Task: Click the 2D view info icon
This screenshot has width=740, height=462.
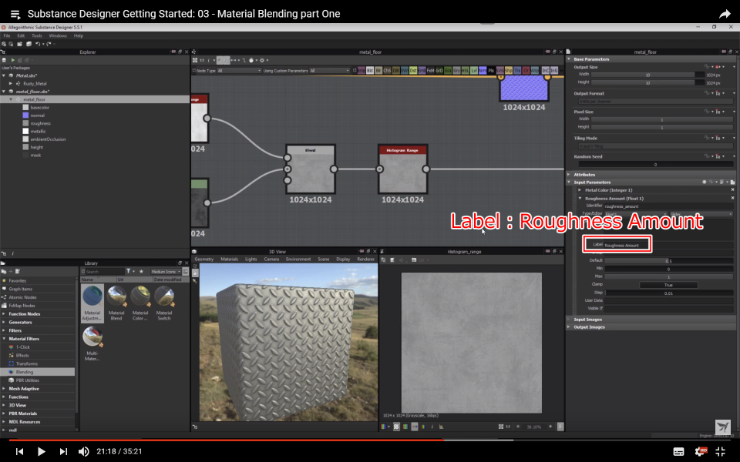Action: (x=432, y=427)
